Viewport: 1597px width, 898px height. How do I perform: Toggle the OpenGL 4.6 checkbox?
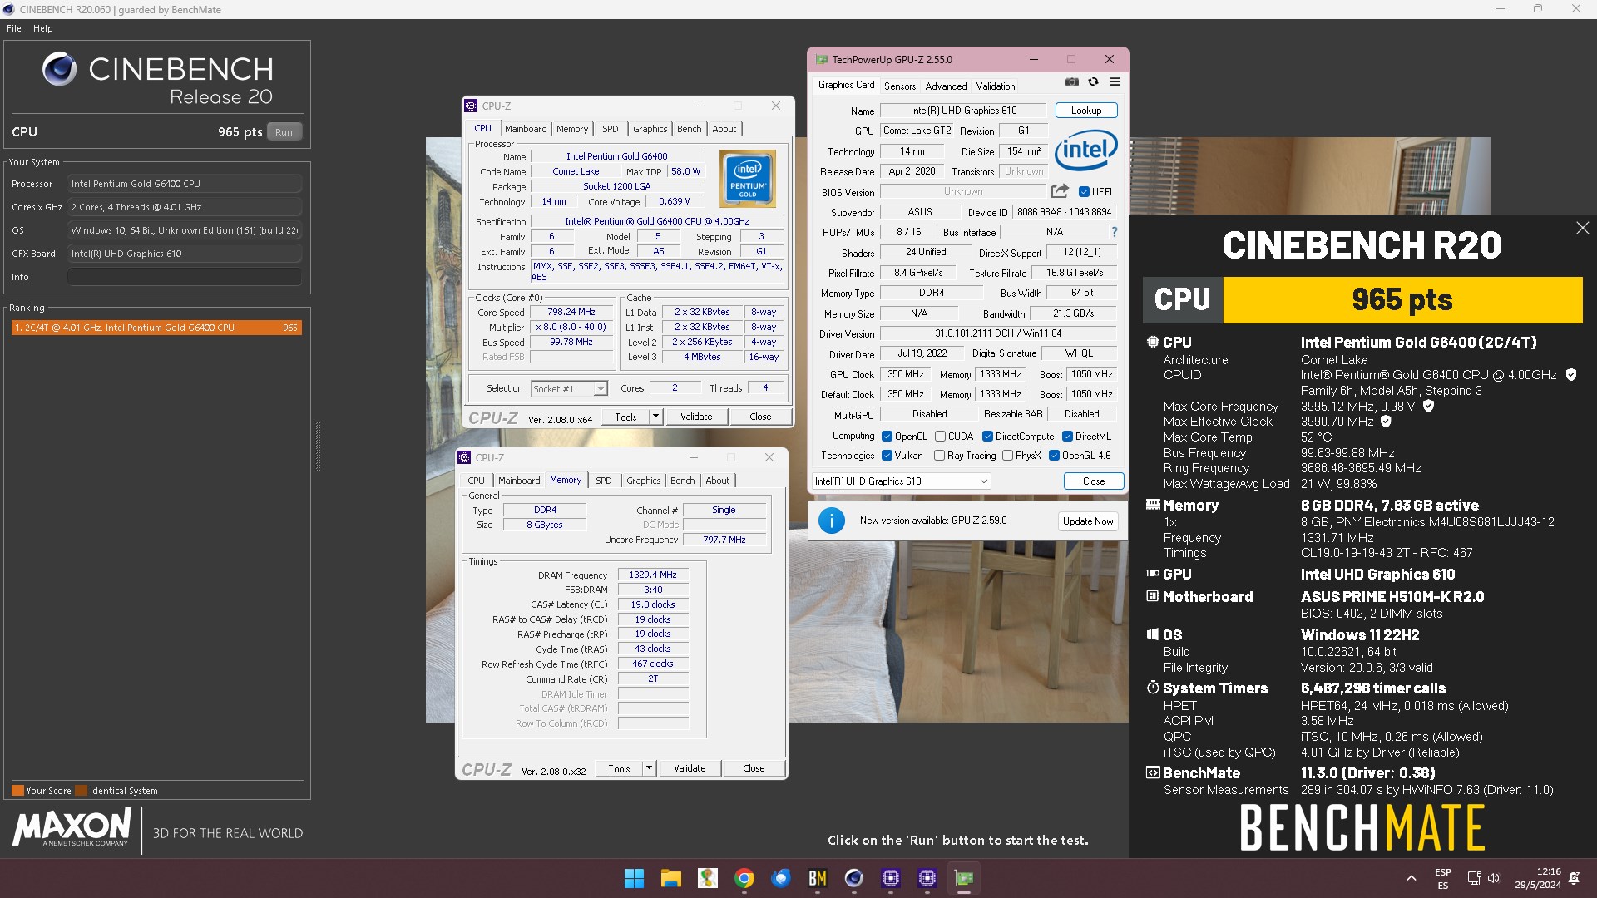click(x=1054, y=456)
